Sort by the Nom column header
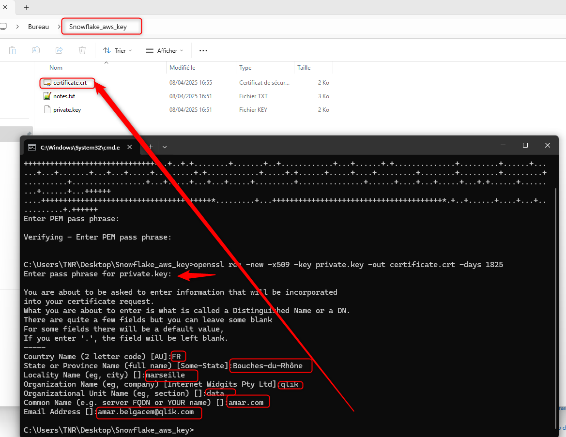This screenshot has width=566, height=437. pyautogui.click(x=56, y=68)
